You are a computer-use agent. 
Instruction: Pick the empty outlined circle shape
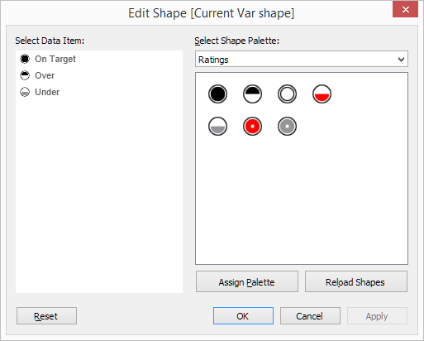[x=287, y=94]
